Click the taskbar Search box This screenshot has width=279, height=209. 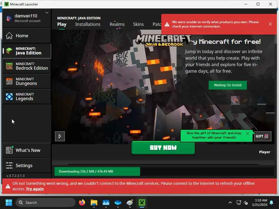pos(46,202)
